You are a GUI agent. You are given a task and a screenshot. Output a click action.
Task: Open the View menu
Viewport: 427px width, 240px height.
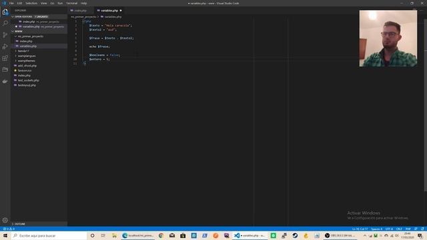(x=43, y=3)
